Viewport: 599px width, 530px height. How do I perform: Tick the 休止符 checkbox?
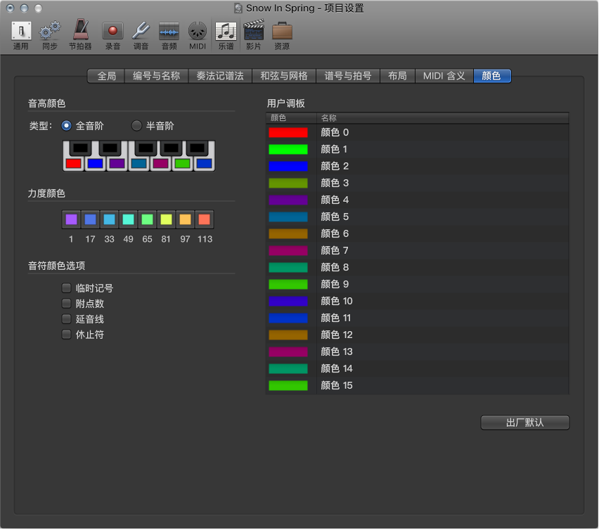[67, 335]
